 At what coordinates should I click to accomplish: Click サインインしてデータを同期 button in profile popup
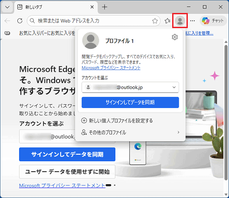[x=130, y=102]
